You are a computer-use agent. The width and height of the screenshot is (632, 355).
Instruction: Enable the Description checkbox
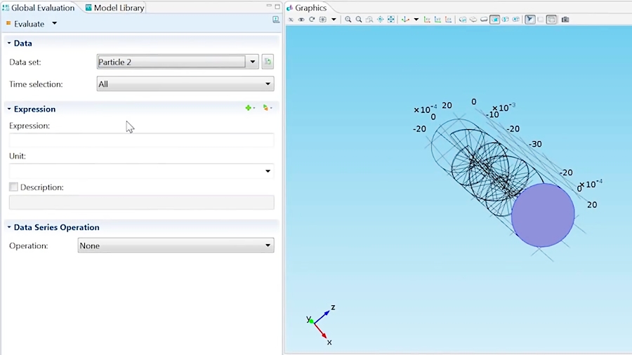[x=14, y=187]
